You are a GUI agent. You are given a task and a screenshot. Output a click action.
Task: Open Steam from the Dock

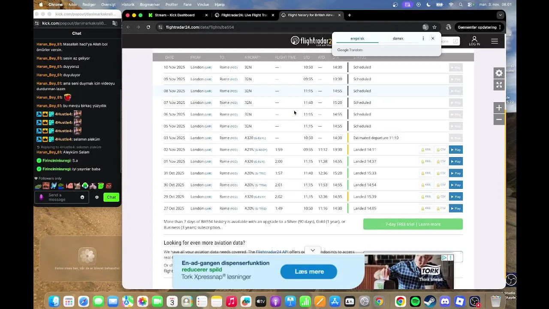coord(430,301)
